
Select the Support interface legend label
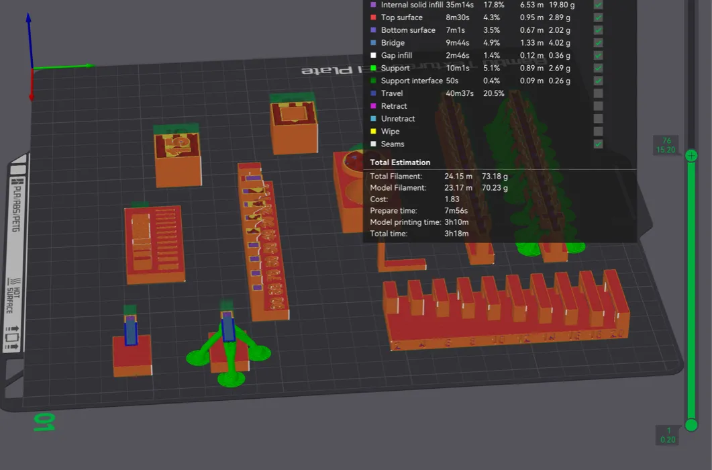[412, 81]
